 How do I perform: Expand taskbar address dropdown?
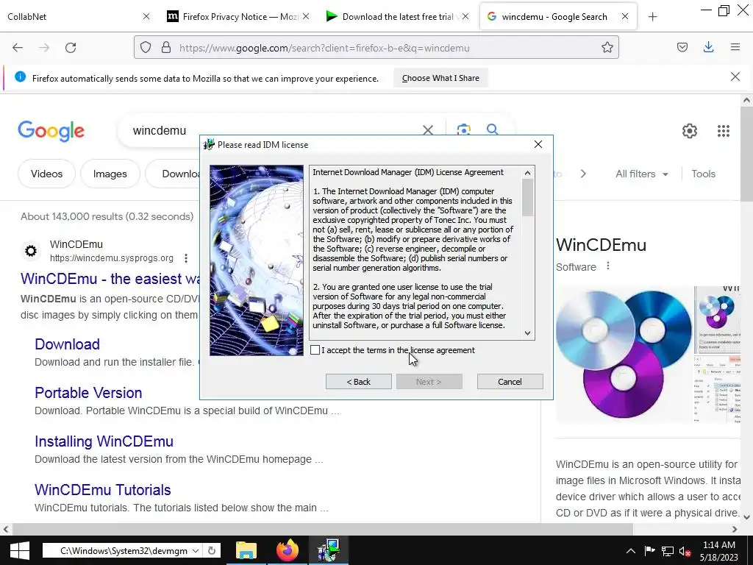(x=196, y=550)
